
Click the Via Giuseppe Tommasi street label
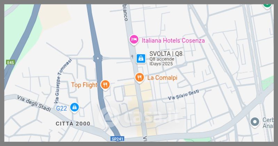[x=63, y=81]
